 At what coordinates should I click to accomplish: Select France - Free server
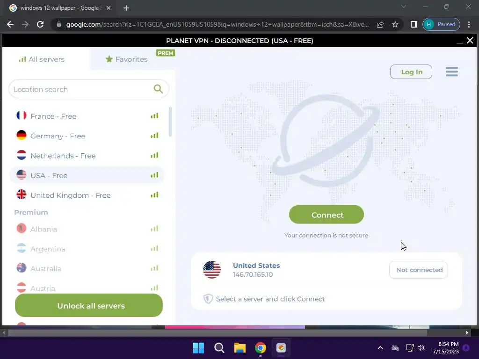pyautogui.click(x=87, y=116)
